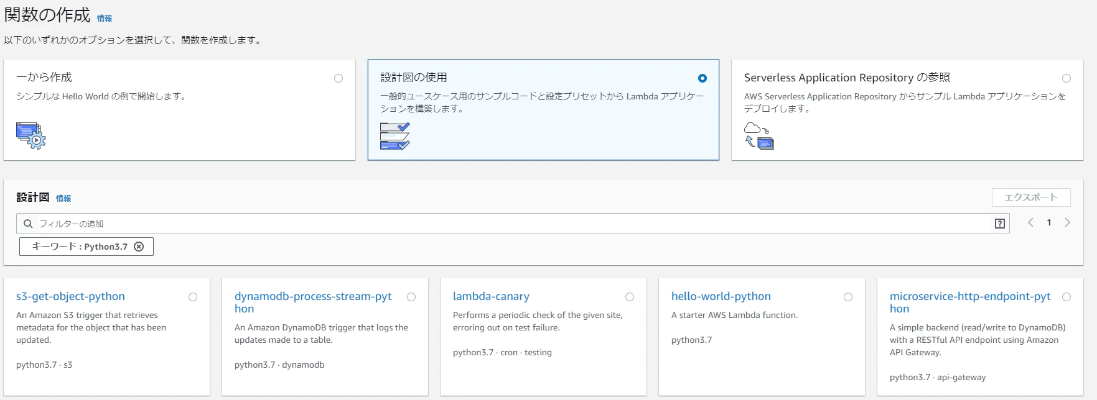Select Serverless Application Repository の参照 radio button
The height and width of the screenshot is (400, 1097).
1067,78
